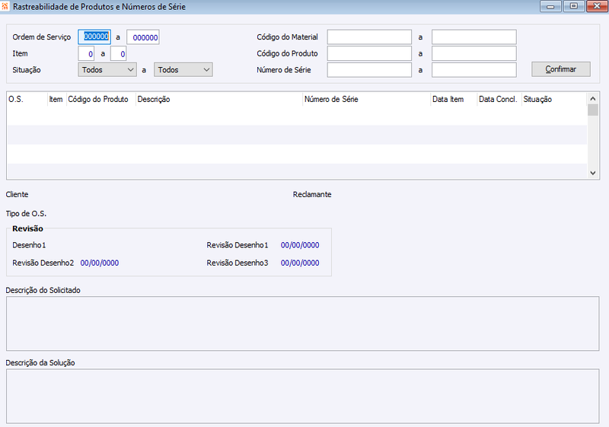Click the Data Item column header

pyautogui.click(x=454, y=100)
